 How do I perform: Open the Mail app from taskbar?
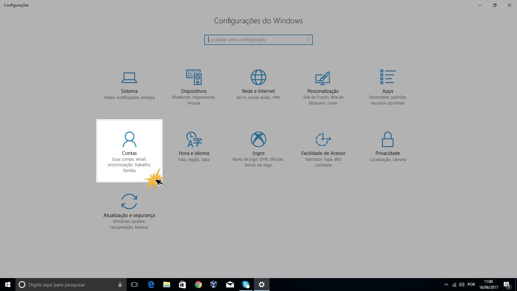[x=230, y=285]
